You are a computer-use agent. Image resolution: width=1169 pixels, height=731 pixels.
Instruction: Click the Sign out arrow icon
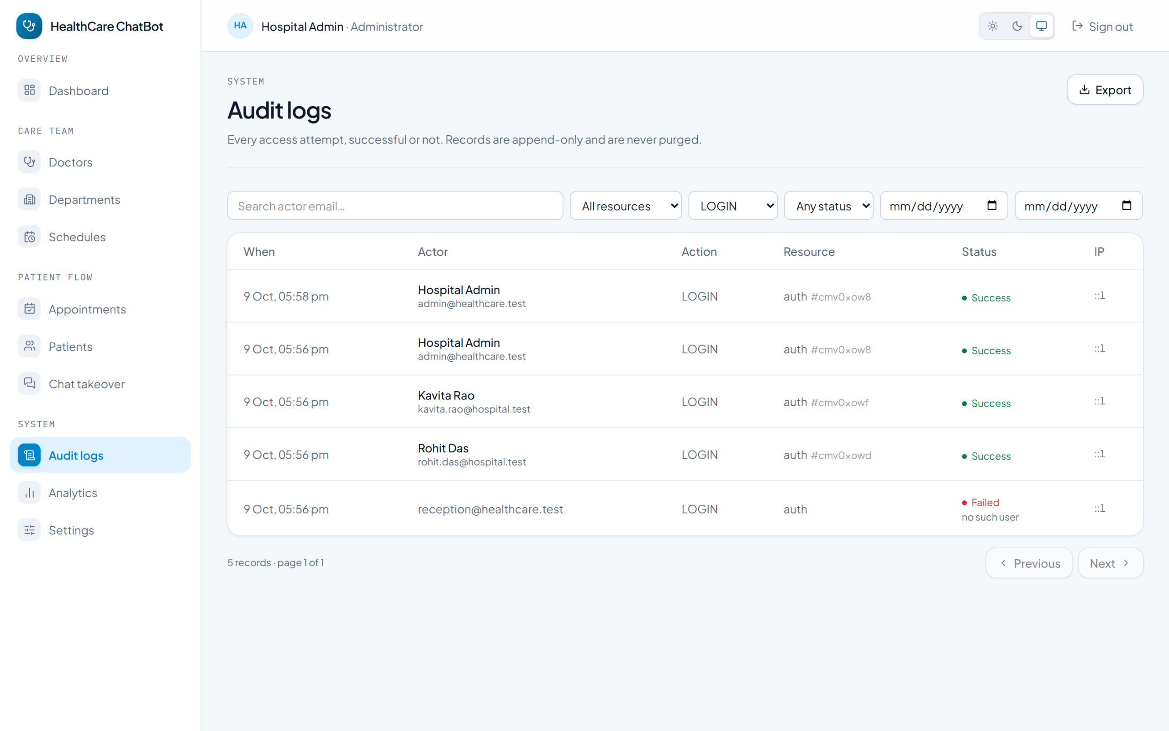click(x=1077, y=26)
